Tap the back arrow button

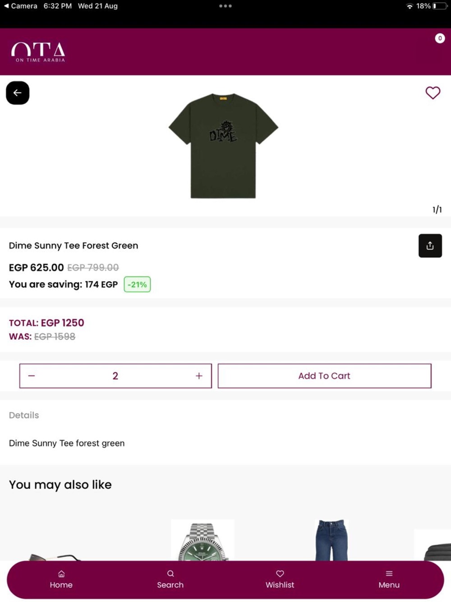pos(18,93)
